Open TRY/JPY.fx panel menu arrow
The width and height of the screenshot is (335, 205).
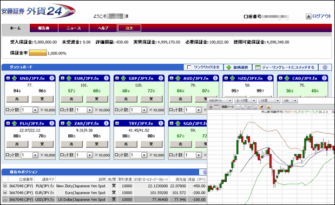[117, 123]
